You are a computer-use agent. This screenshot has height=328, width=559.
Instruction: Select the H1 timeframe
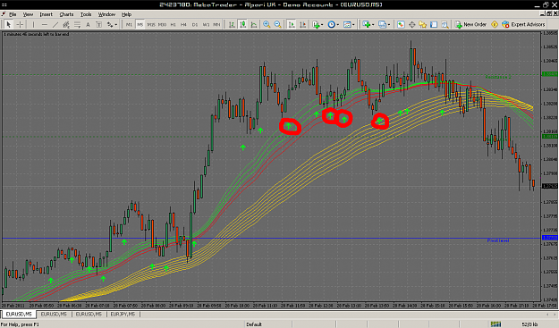pos(173,24)
